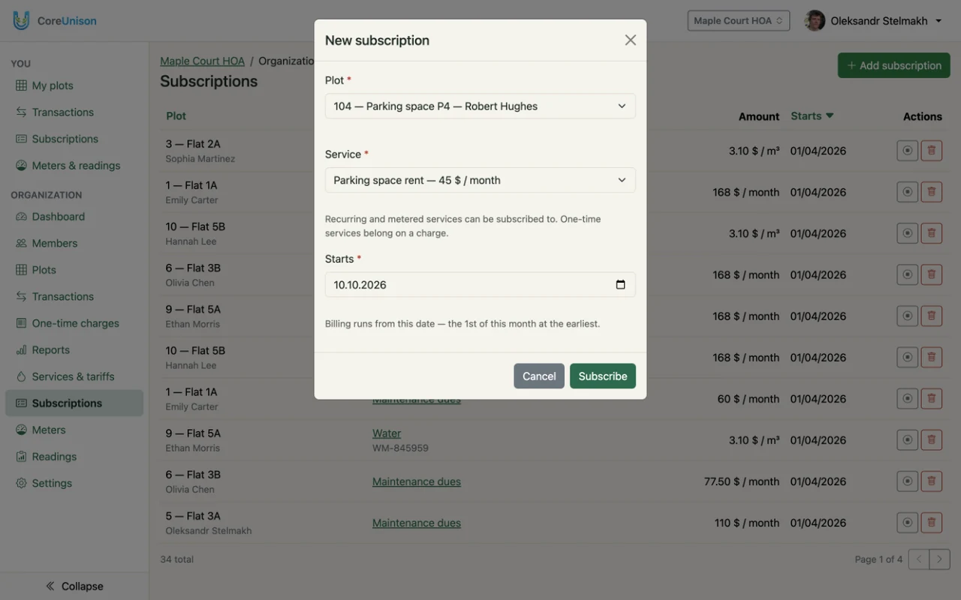The height and width of the screenshot is (600, 961).
Task: Sort the table by Starts column
Action: pos(812,116)
